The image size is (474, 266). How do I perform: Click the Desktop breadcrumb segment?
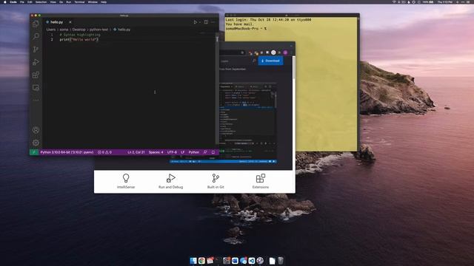point(79,30)
